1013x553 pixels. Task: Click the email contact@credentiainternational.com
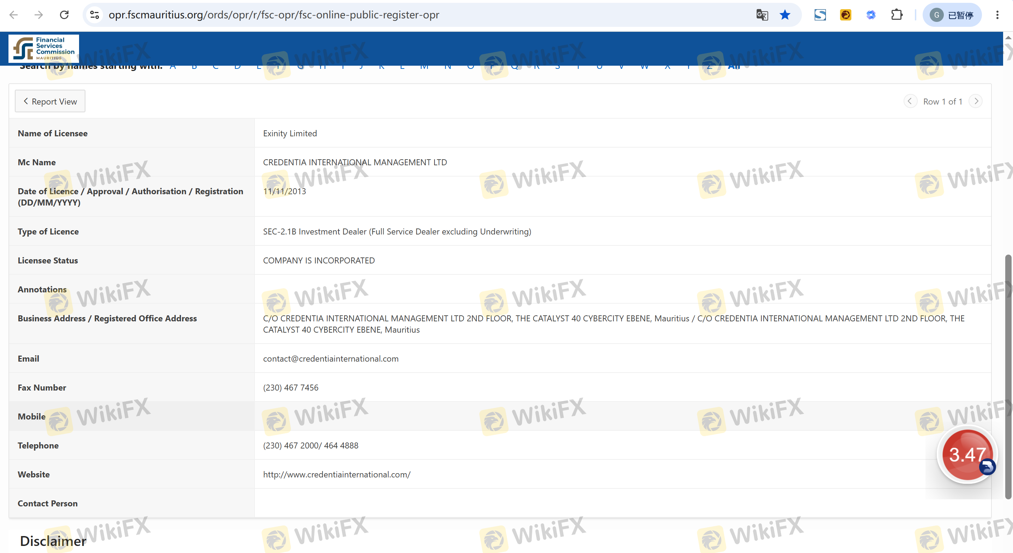331,359
